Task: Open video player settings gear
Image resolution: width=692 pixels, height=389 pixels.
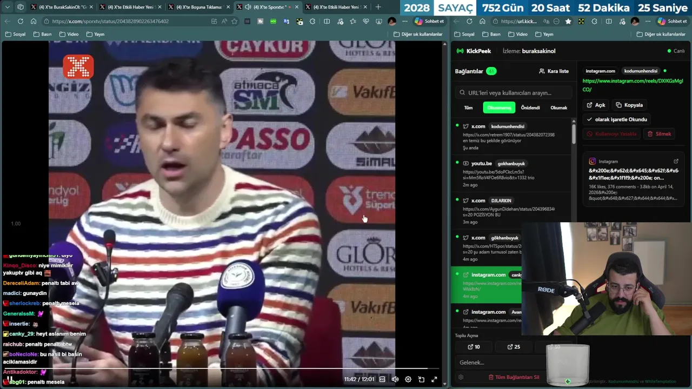Action: pyautogui.click(x=408, y=379)
